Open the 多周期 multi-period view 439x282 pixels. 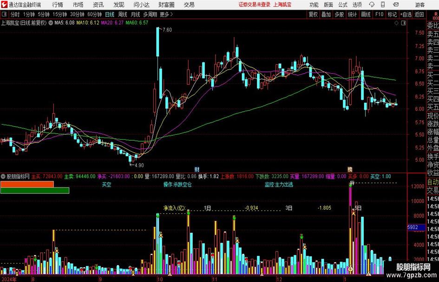[150, 14]
